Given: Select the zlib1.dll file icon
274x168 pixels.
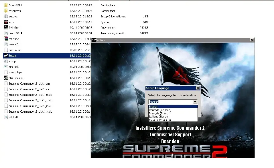Looking at the screenshot, I should click(x=6, y=117).
